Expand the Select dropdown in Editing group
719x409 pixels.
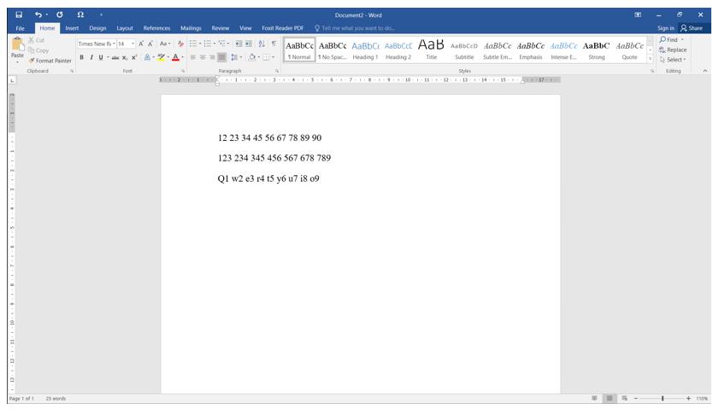[x=675, y=60]
